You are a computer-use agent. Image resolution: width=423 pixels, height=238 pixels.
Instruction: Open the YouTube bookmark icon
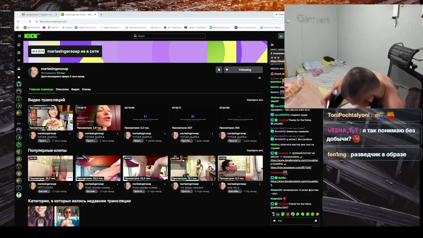coord(44,27)
